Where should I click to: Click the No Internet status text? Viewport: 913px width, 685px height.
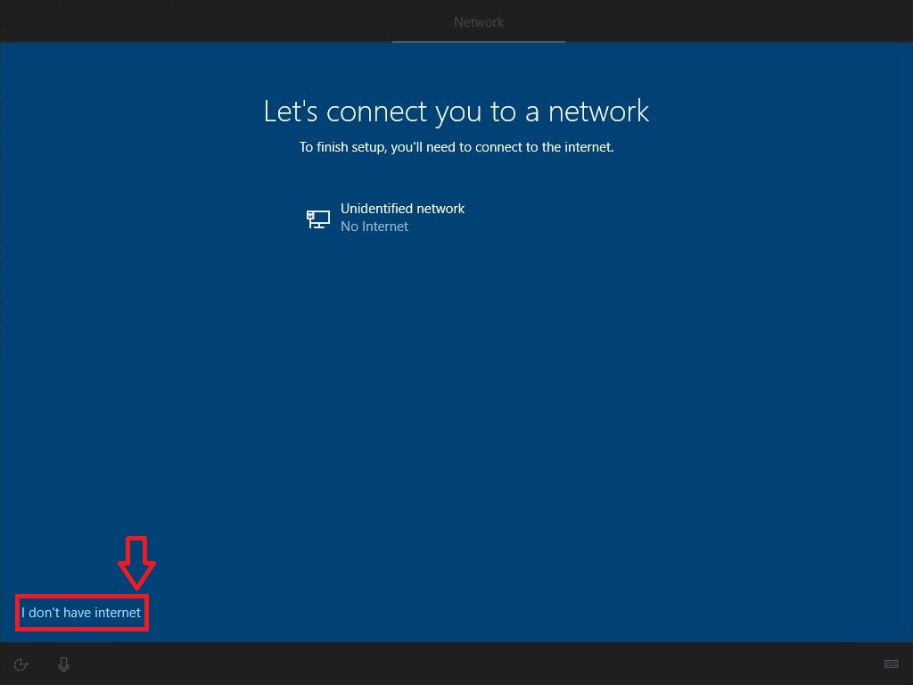(374, 226)
